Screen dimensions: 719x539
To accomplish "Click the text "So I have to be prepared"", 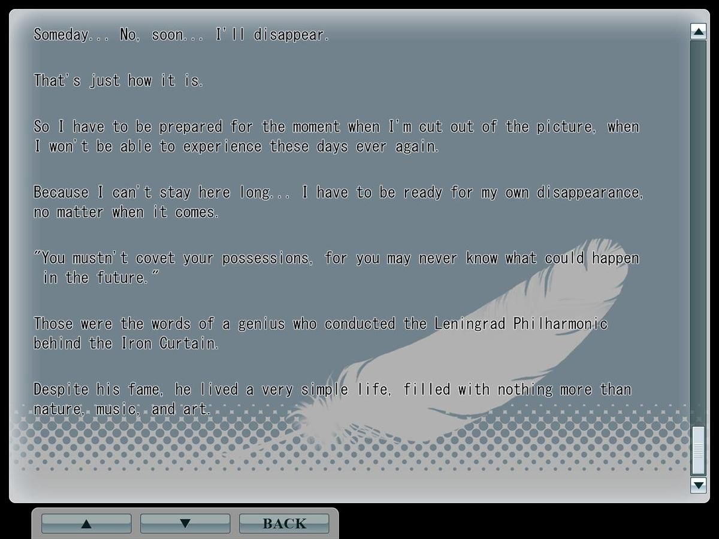I will tap(128, 127).
